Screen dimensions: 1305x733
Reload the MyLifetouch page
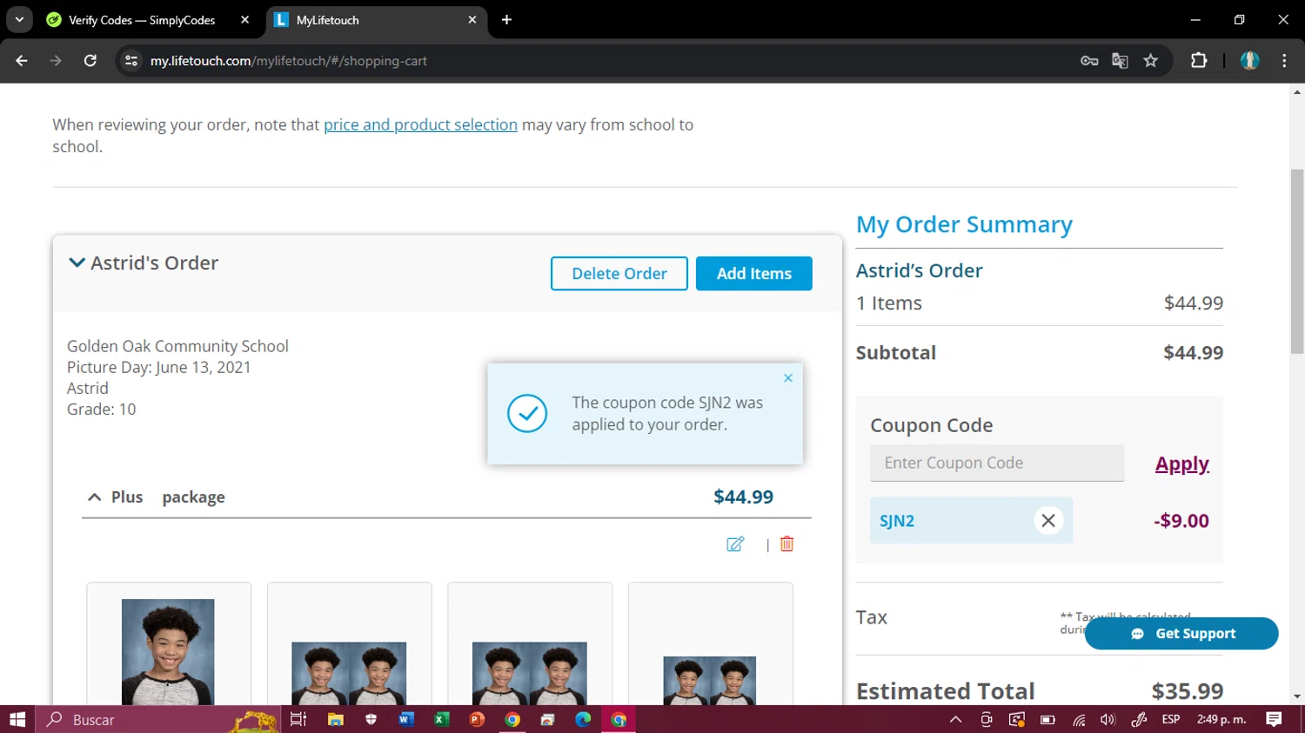pos(90,61)
